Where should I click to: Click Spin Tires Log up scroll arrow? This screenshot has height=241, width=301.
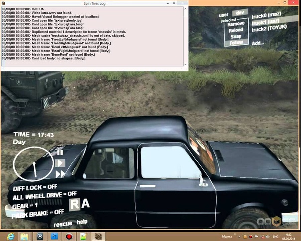(185, 9)
